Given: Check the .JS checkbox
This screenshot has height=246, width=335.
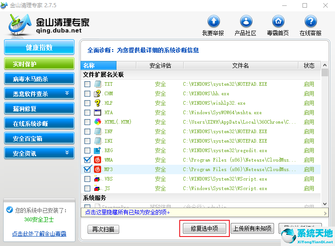Looking at the screenshot, I should coord(87,188).
